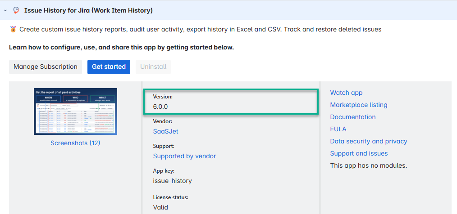Click the medal emoji before the description
The height and width of the screenshot is (214, 457).
[13, 29]
